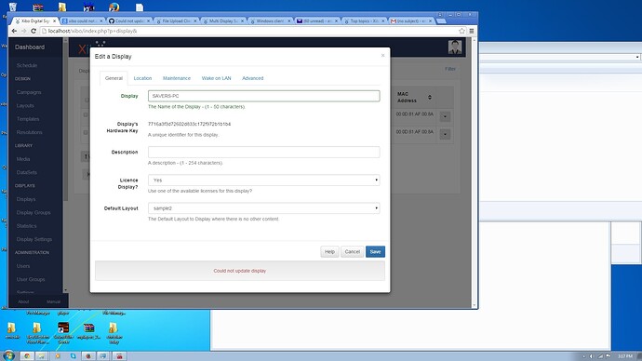Go back using browser back arrow
The image size is (642, 361).
pyautogui.click(x=14, y=31)
